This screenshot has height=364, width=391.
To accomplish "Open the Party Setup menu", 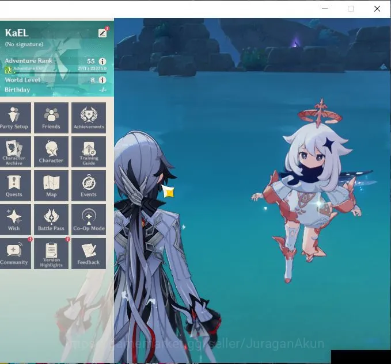I will click(x=15, y=118).
